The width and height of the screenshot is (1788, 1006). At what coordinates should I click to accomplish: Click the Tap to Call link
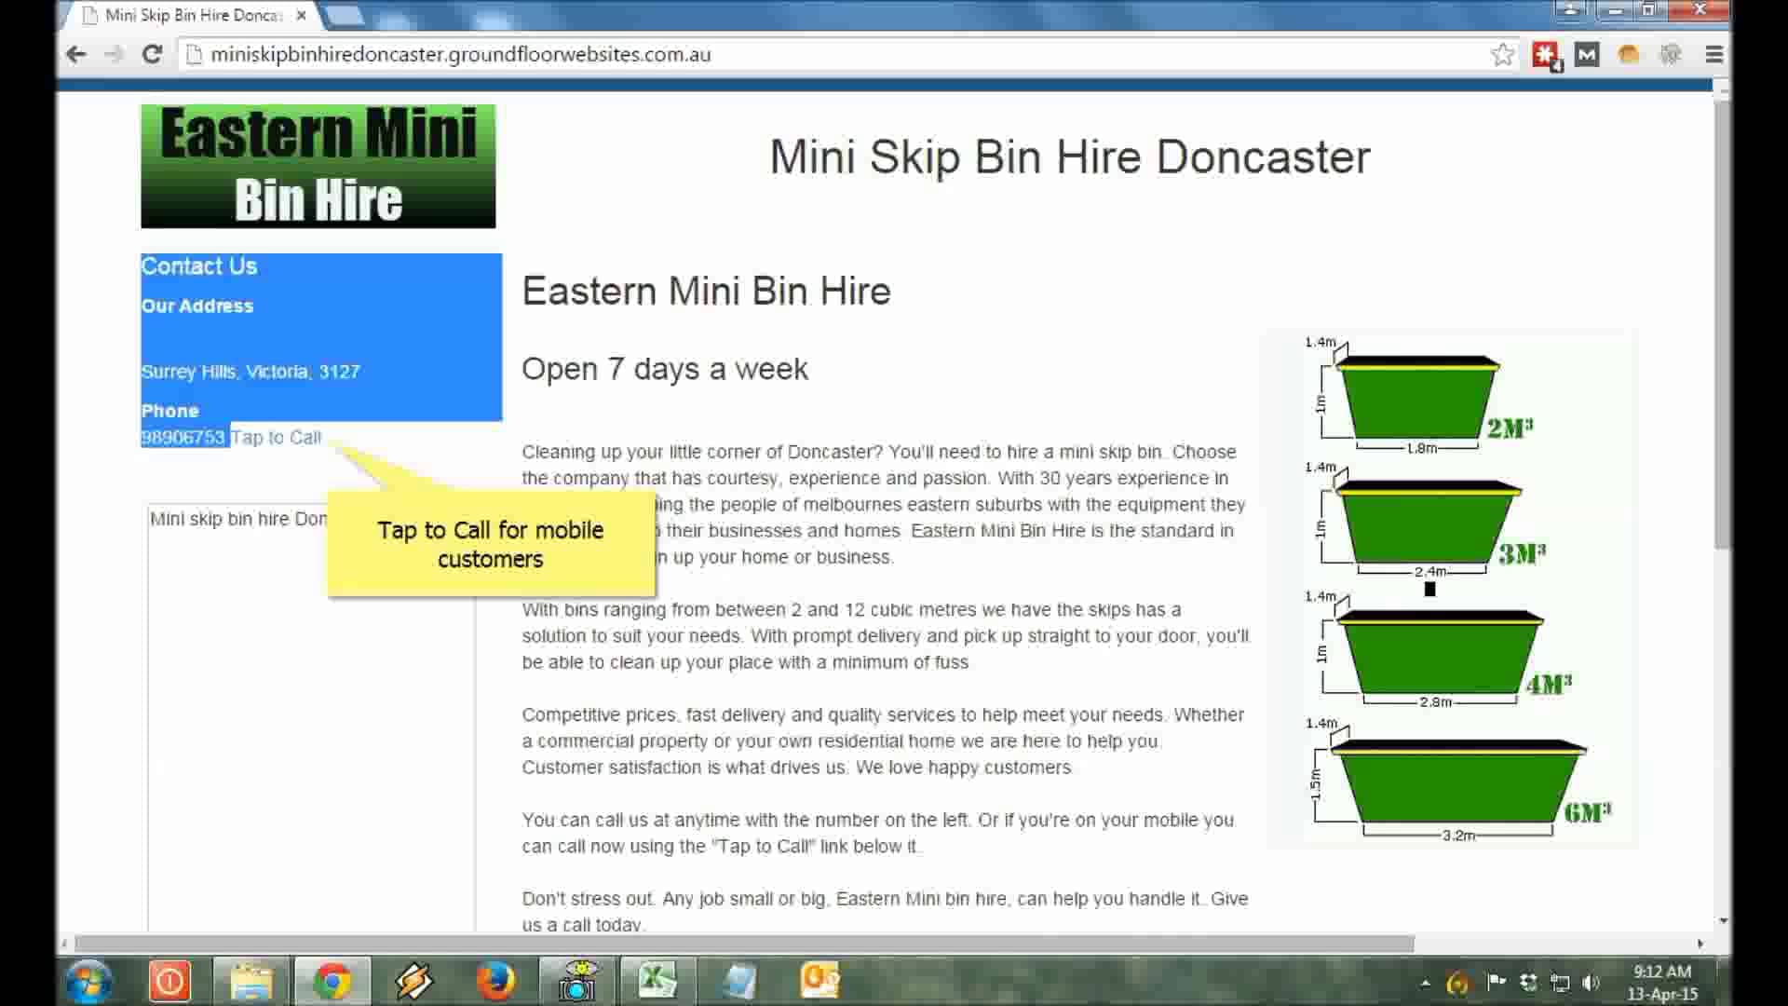275,437
